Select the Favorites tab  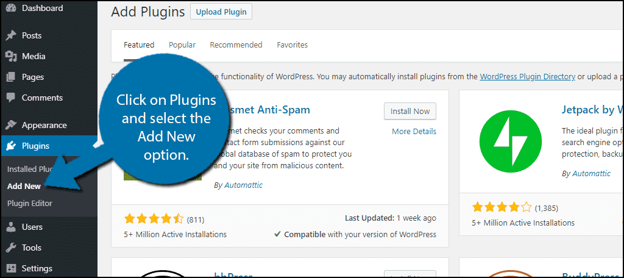[292, 45]
